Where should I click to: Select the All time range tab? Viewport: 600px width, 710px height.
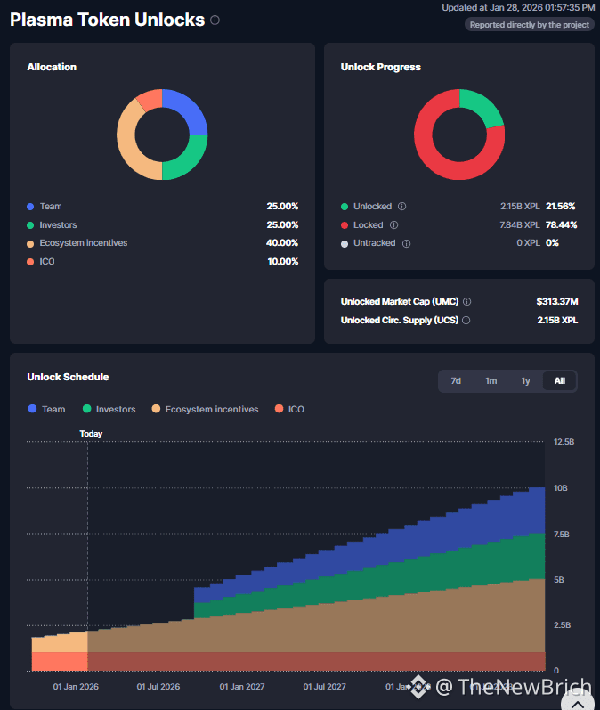click(560, 381)
